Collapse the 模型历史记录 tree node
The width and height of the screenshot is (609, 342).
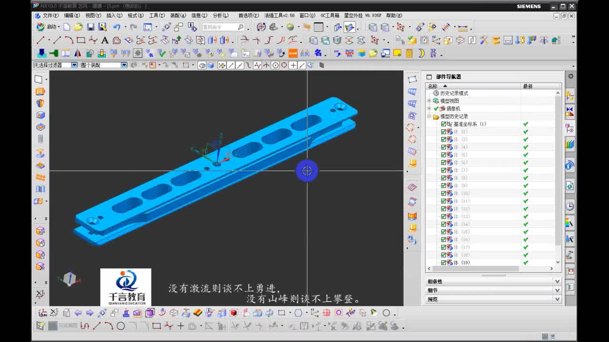429,116
